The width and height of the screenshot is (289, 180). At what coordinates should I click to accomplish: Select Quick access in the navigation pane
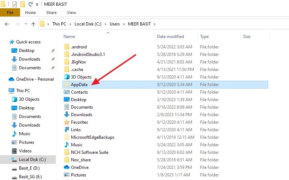coord(28,42)
